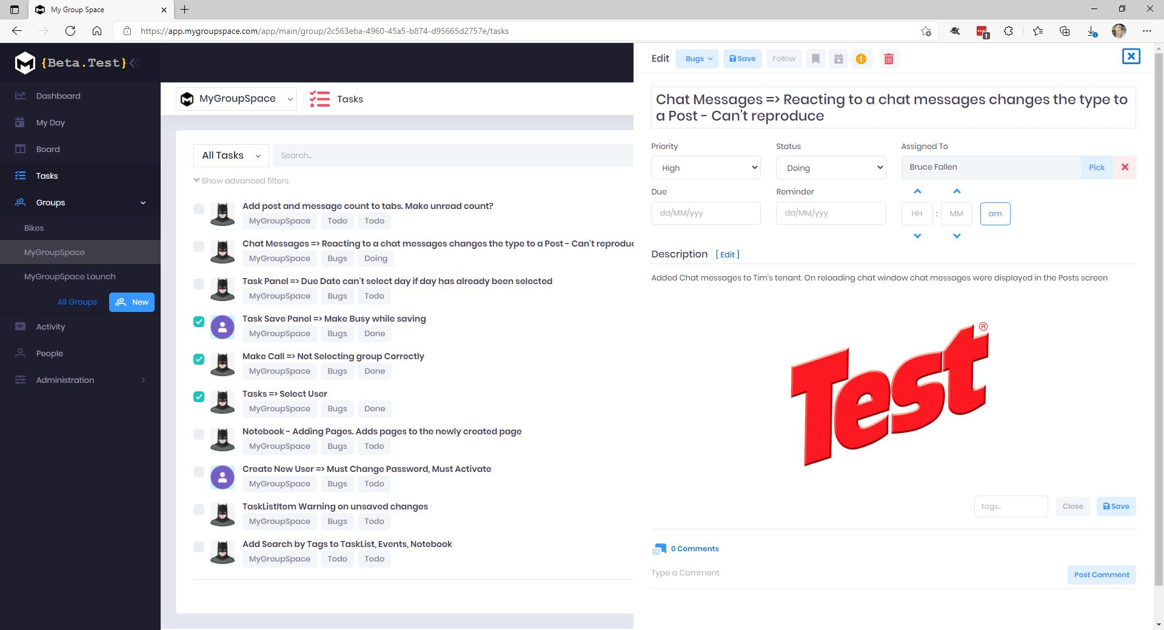Collapse the Groups section in sidebar
Screen dimensions: 1164x630
[x=80, y=202]
